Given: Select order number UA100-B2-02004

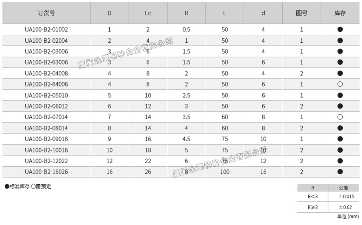Looking at the screenshot, I should [46, 41].
